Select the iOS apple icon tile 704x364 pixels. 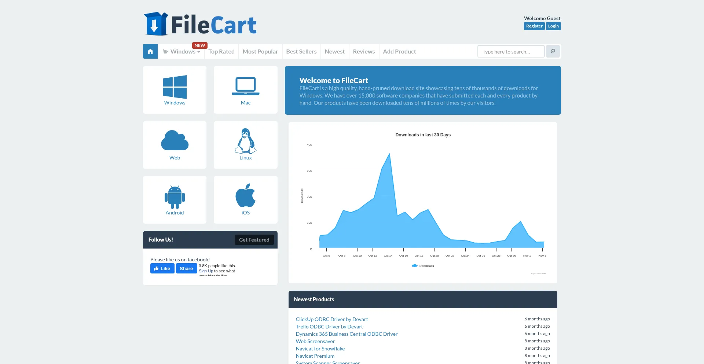[x=245, y=200]
